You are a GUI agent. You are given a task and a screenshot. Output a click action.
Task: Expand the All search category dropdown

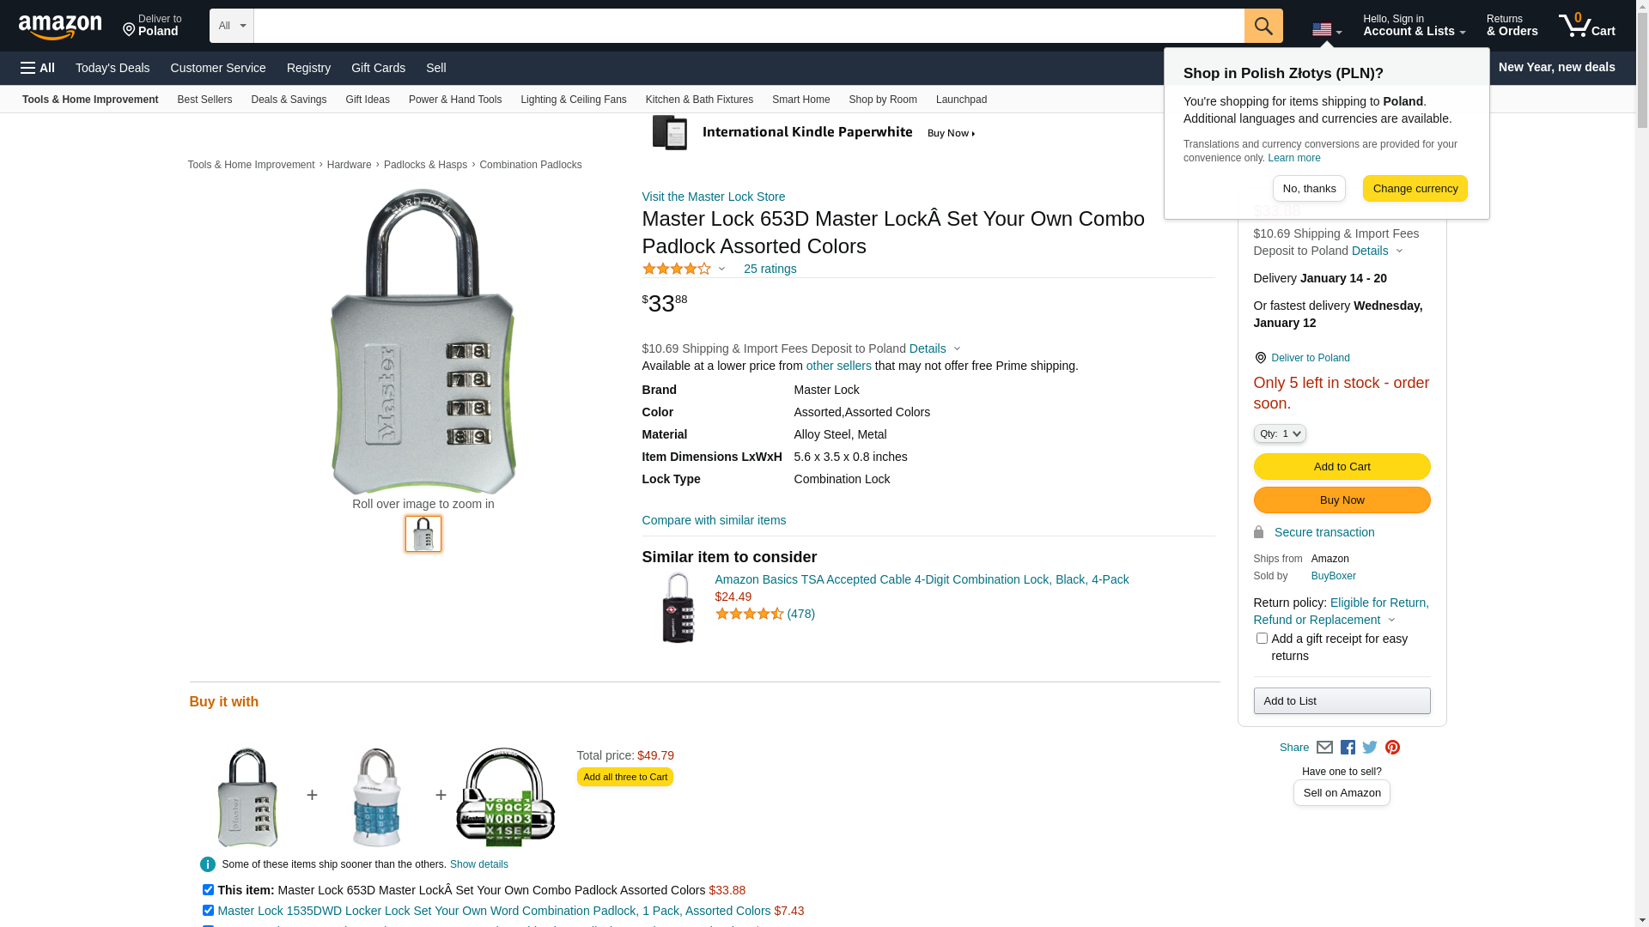tap(232, 26)
